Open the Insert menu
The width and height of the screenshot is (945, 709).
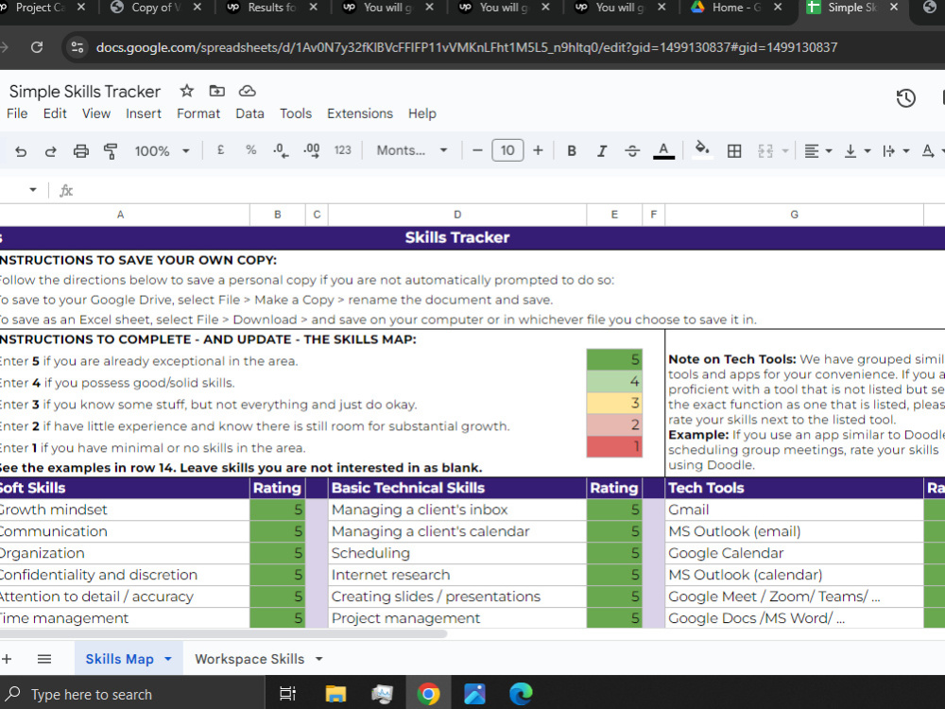(144, 113)
